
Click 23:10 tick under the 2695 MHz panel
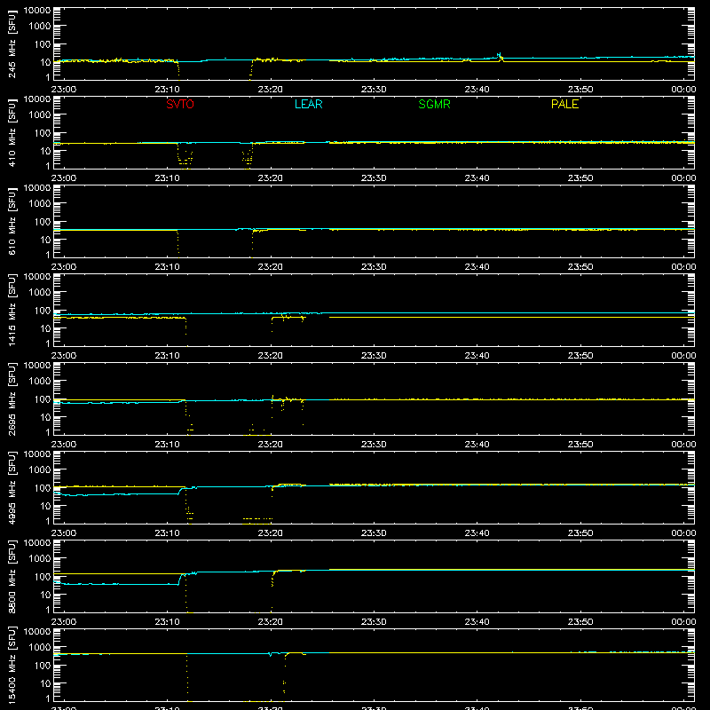coord(167,445)
